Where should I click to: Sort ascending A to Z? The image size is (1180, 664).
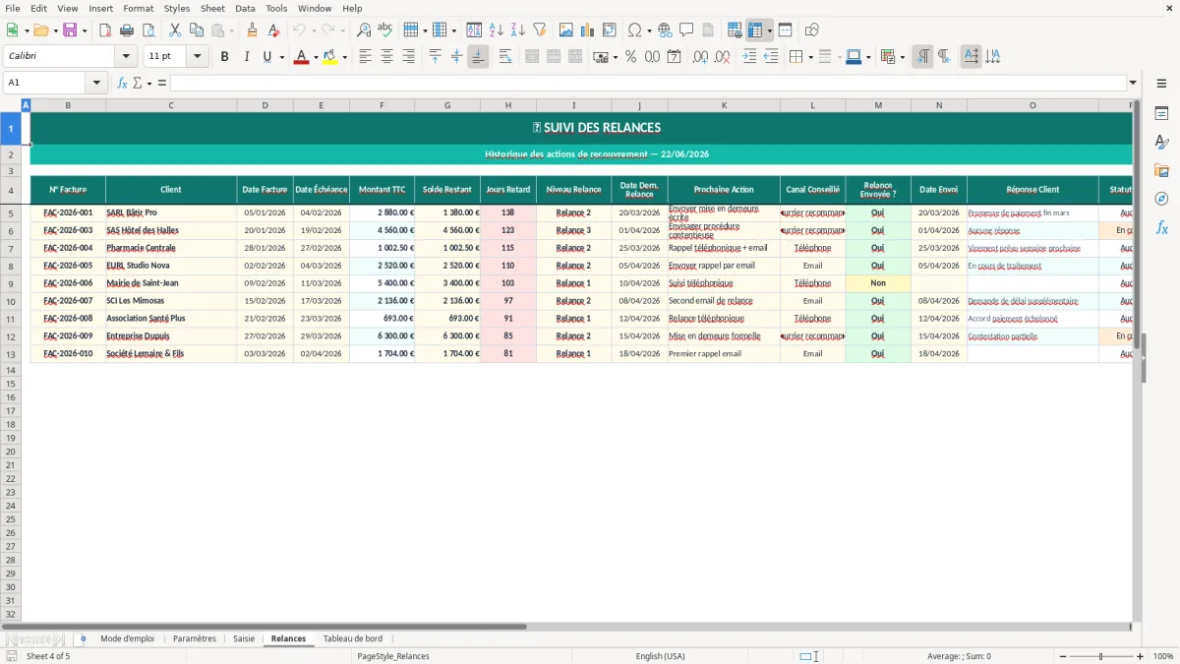[x=497, y=30]
